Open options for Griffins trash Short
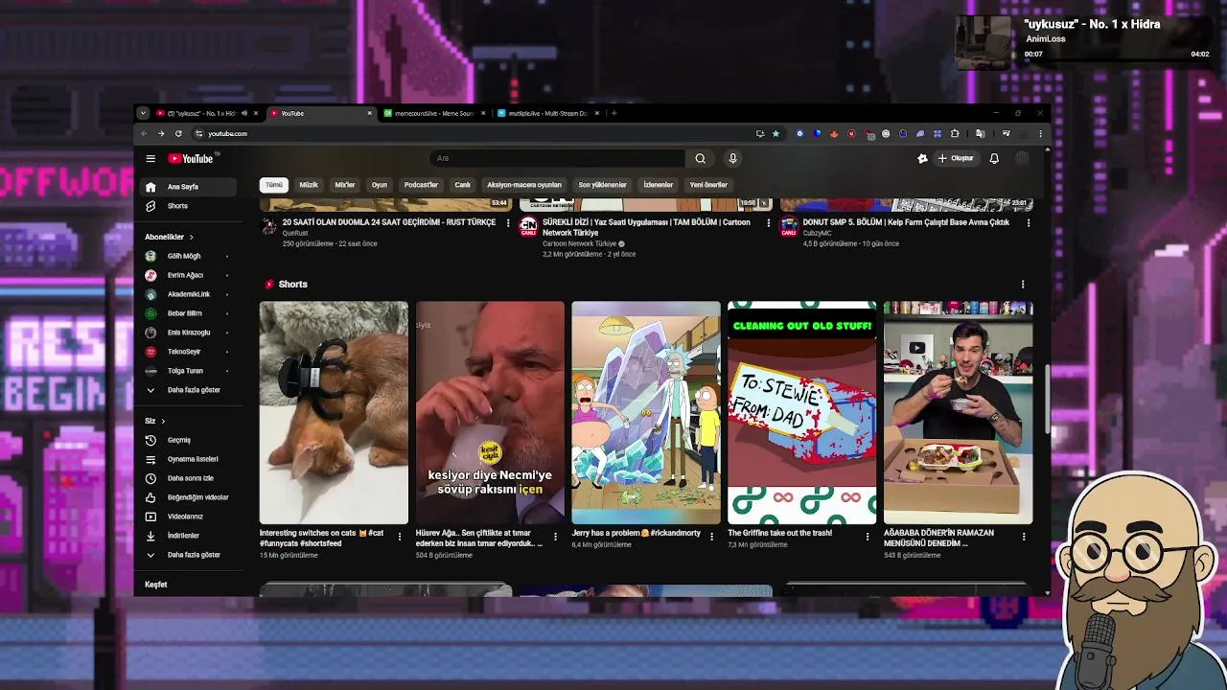 tap(868, 537)
